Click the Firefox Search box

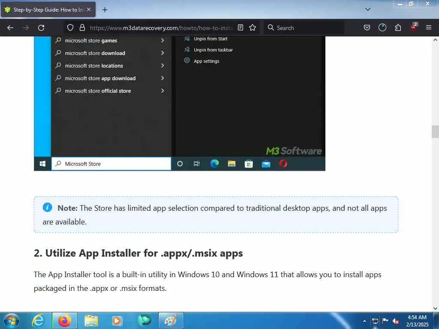(x=304, y=28)
